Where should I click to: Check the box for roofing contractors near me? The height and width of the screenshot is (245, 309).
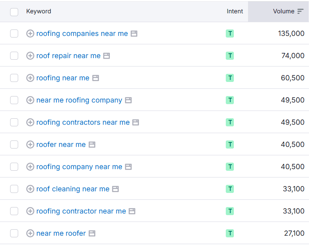(x=14, y=122)
